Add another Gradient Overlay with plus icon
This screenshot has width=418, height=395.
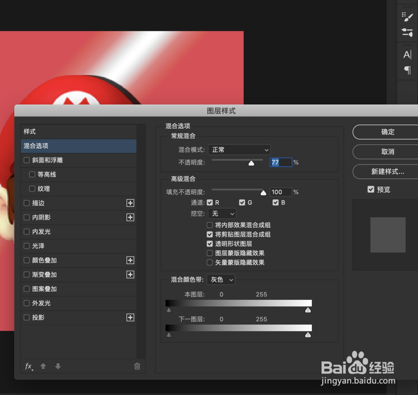(130, 275)
